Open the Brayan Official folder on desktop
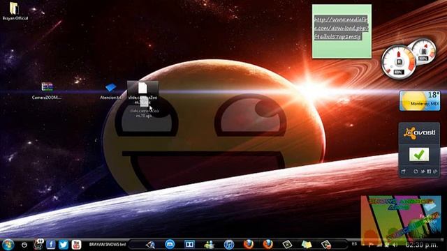The width and height of the screenshot is (447, 251). [15, 11]
